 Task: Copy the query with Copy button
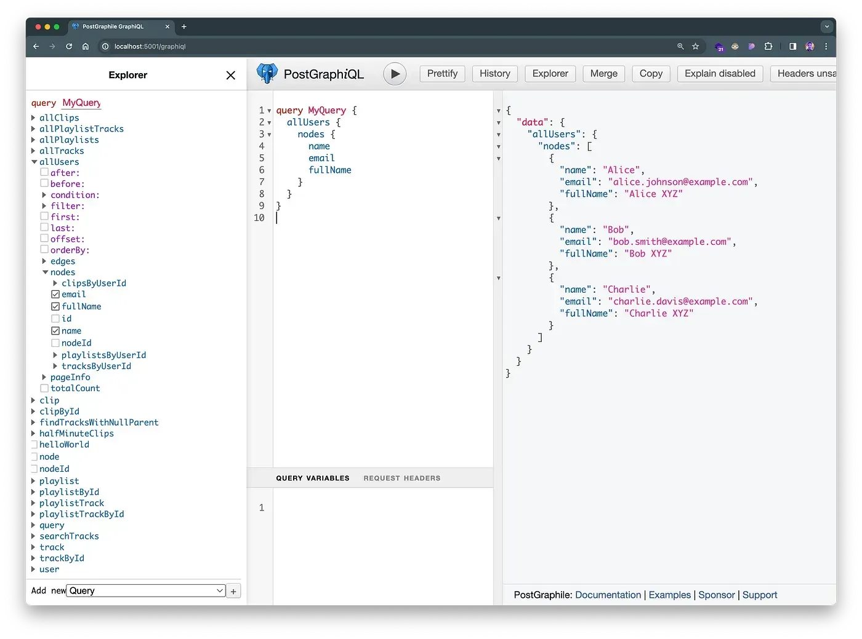pyautogui.click(x=651, y=74)
